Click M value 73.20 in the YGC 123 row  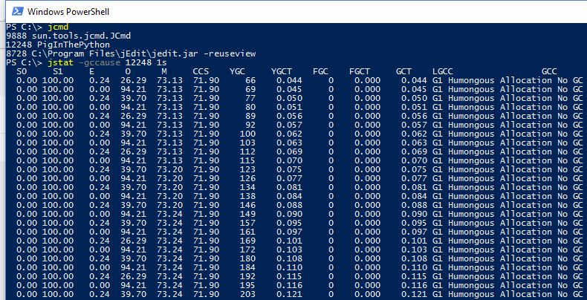tap(170, 169)
